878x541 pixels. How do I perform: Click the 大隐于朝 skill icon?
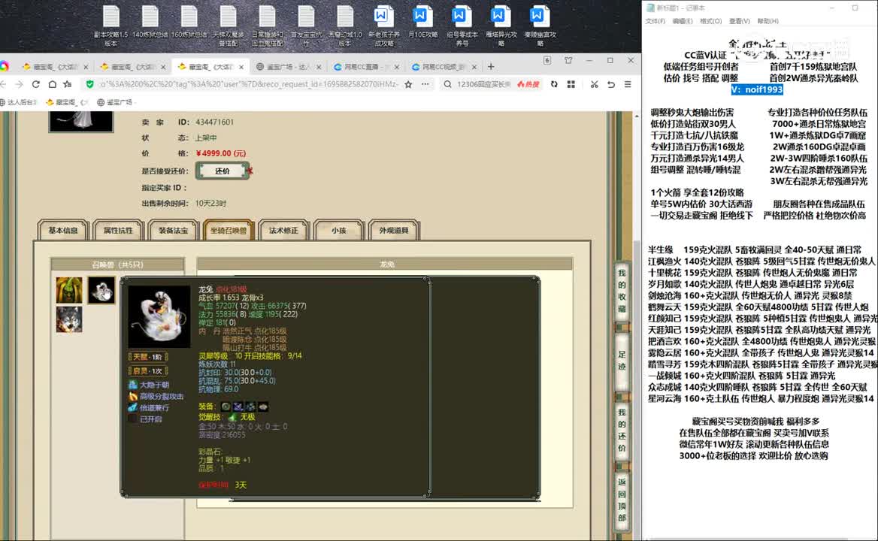coord(133,385)
